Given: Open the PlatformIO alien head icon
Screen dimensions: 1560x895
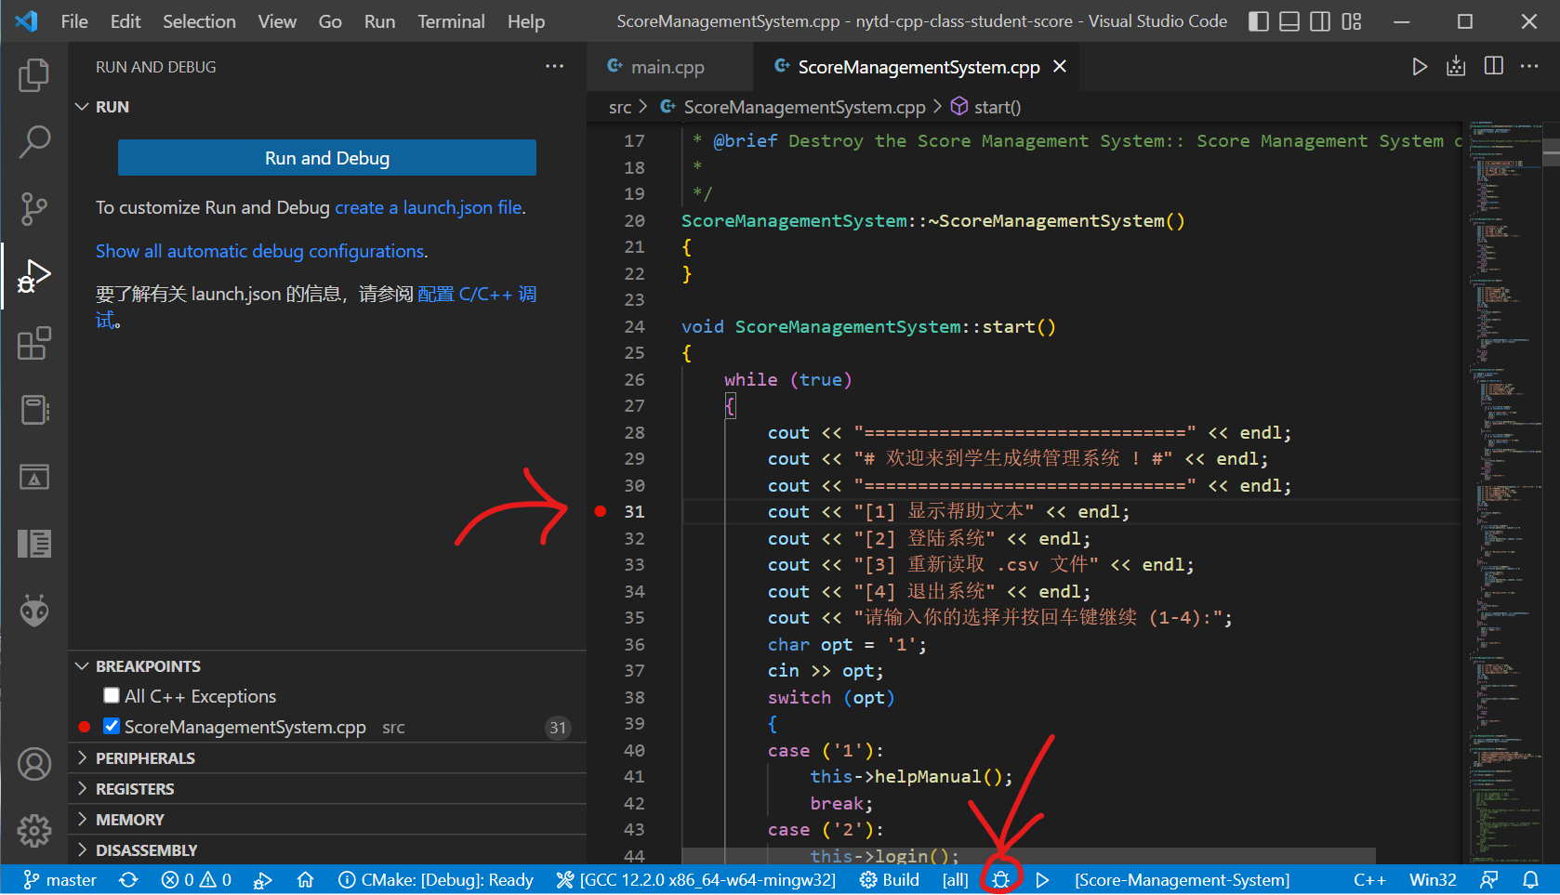Looking at the screenshot, I should pos(34,611).
